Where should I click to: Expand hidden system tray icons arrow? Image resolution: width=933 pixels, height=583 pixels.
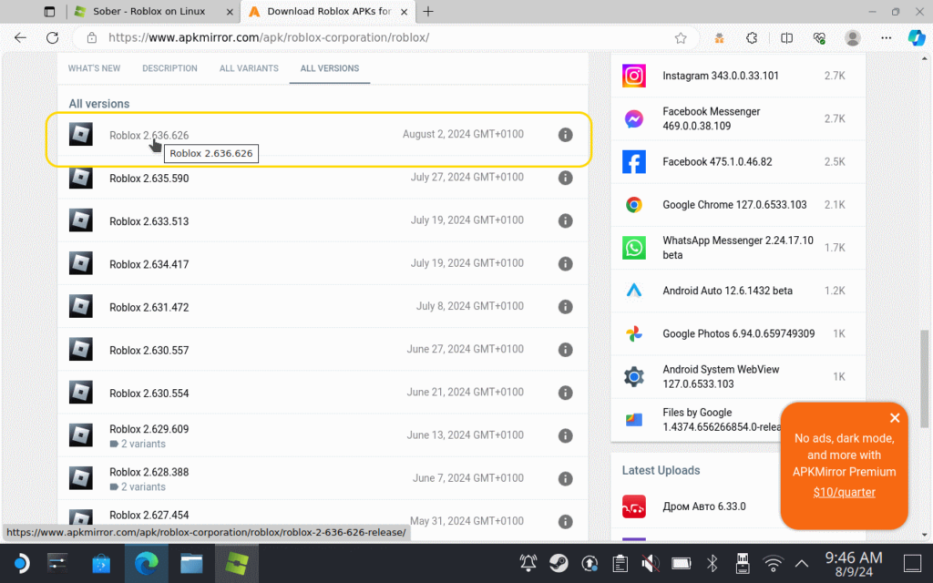point(801,563)
